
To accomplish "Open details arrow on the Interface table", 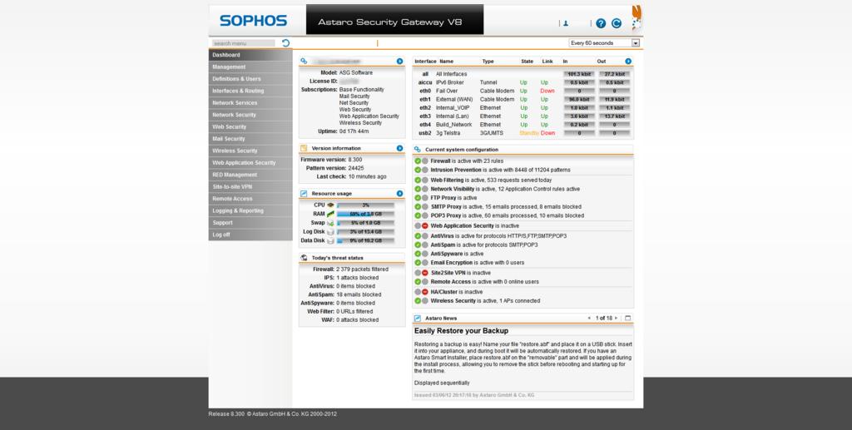I will coord(628,62).
